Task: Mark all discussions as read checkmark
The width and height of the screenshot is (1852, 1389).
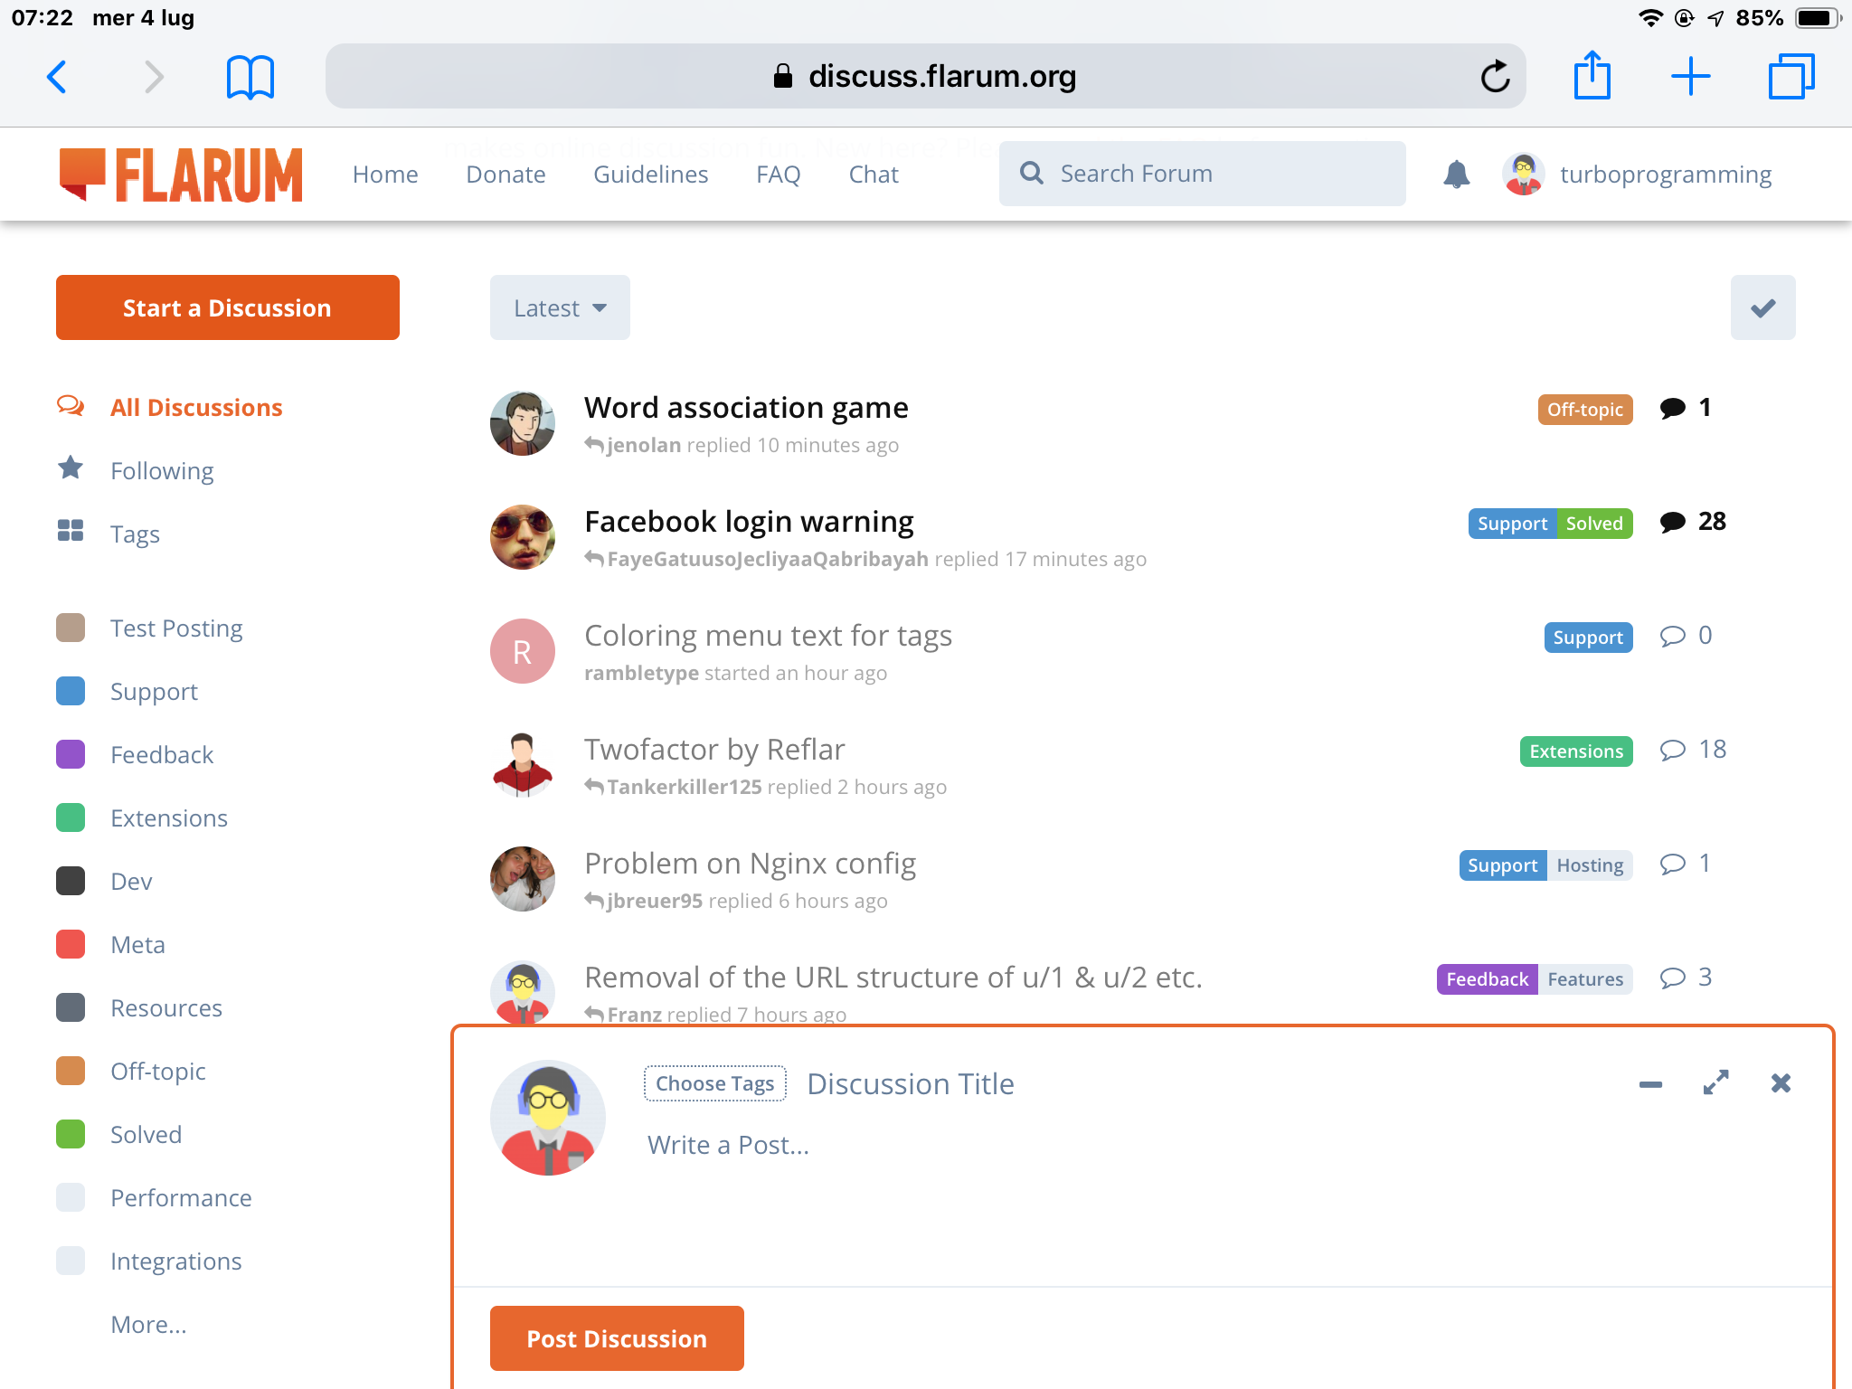Action: click(x=1762, y=308)
